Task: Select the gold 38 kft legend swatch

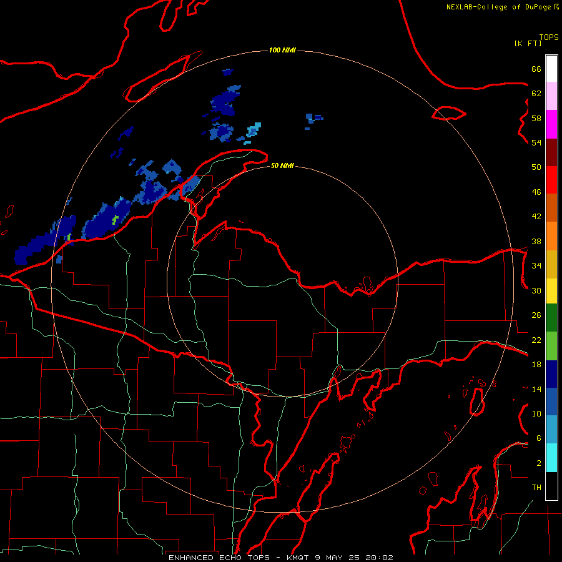Action: click(551, 264)
